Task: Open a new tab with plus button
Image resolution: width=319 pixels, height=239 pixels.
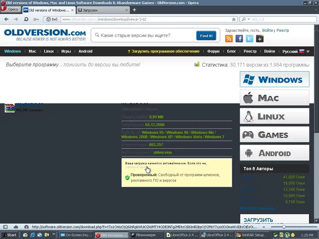Action: [x=134, y=10]
